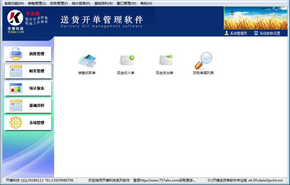Click the 系统管理员 link text
The width and height of the screenshot is (290, 185).
pyautogui.click(x=238, y=33)
